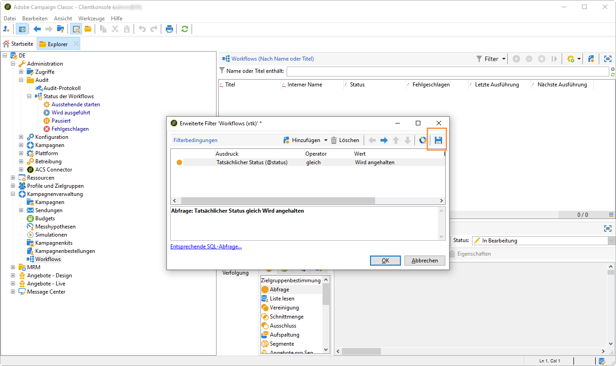Toggle the navigation tree pane icon
Image resolution: width=616 pixels, height=366 pixels.
(x=21, y=29)
